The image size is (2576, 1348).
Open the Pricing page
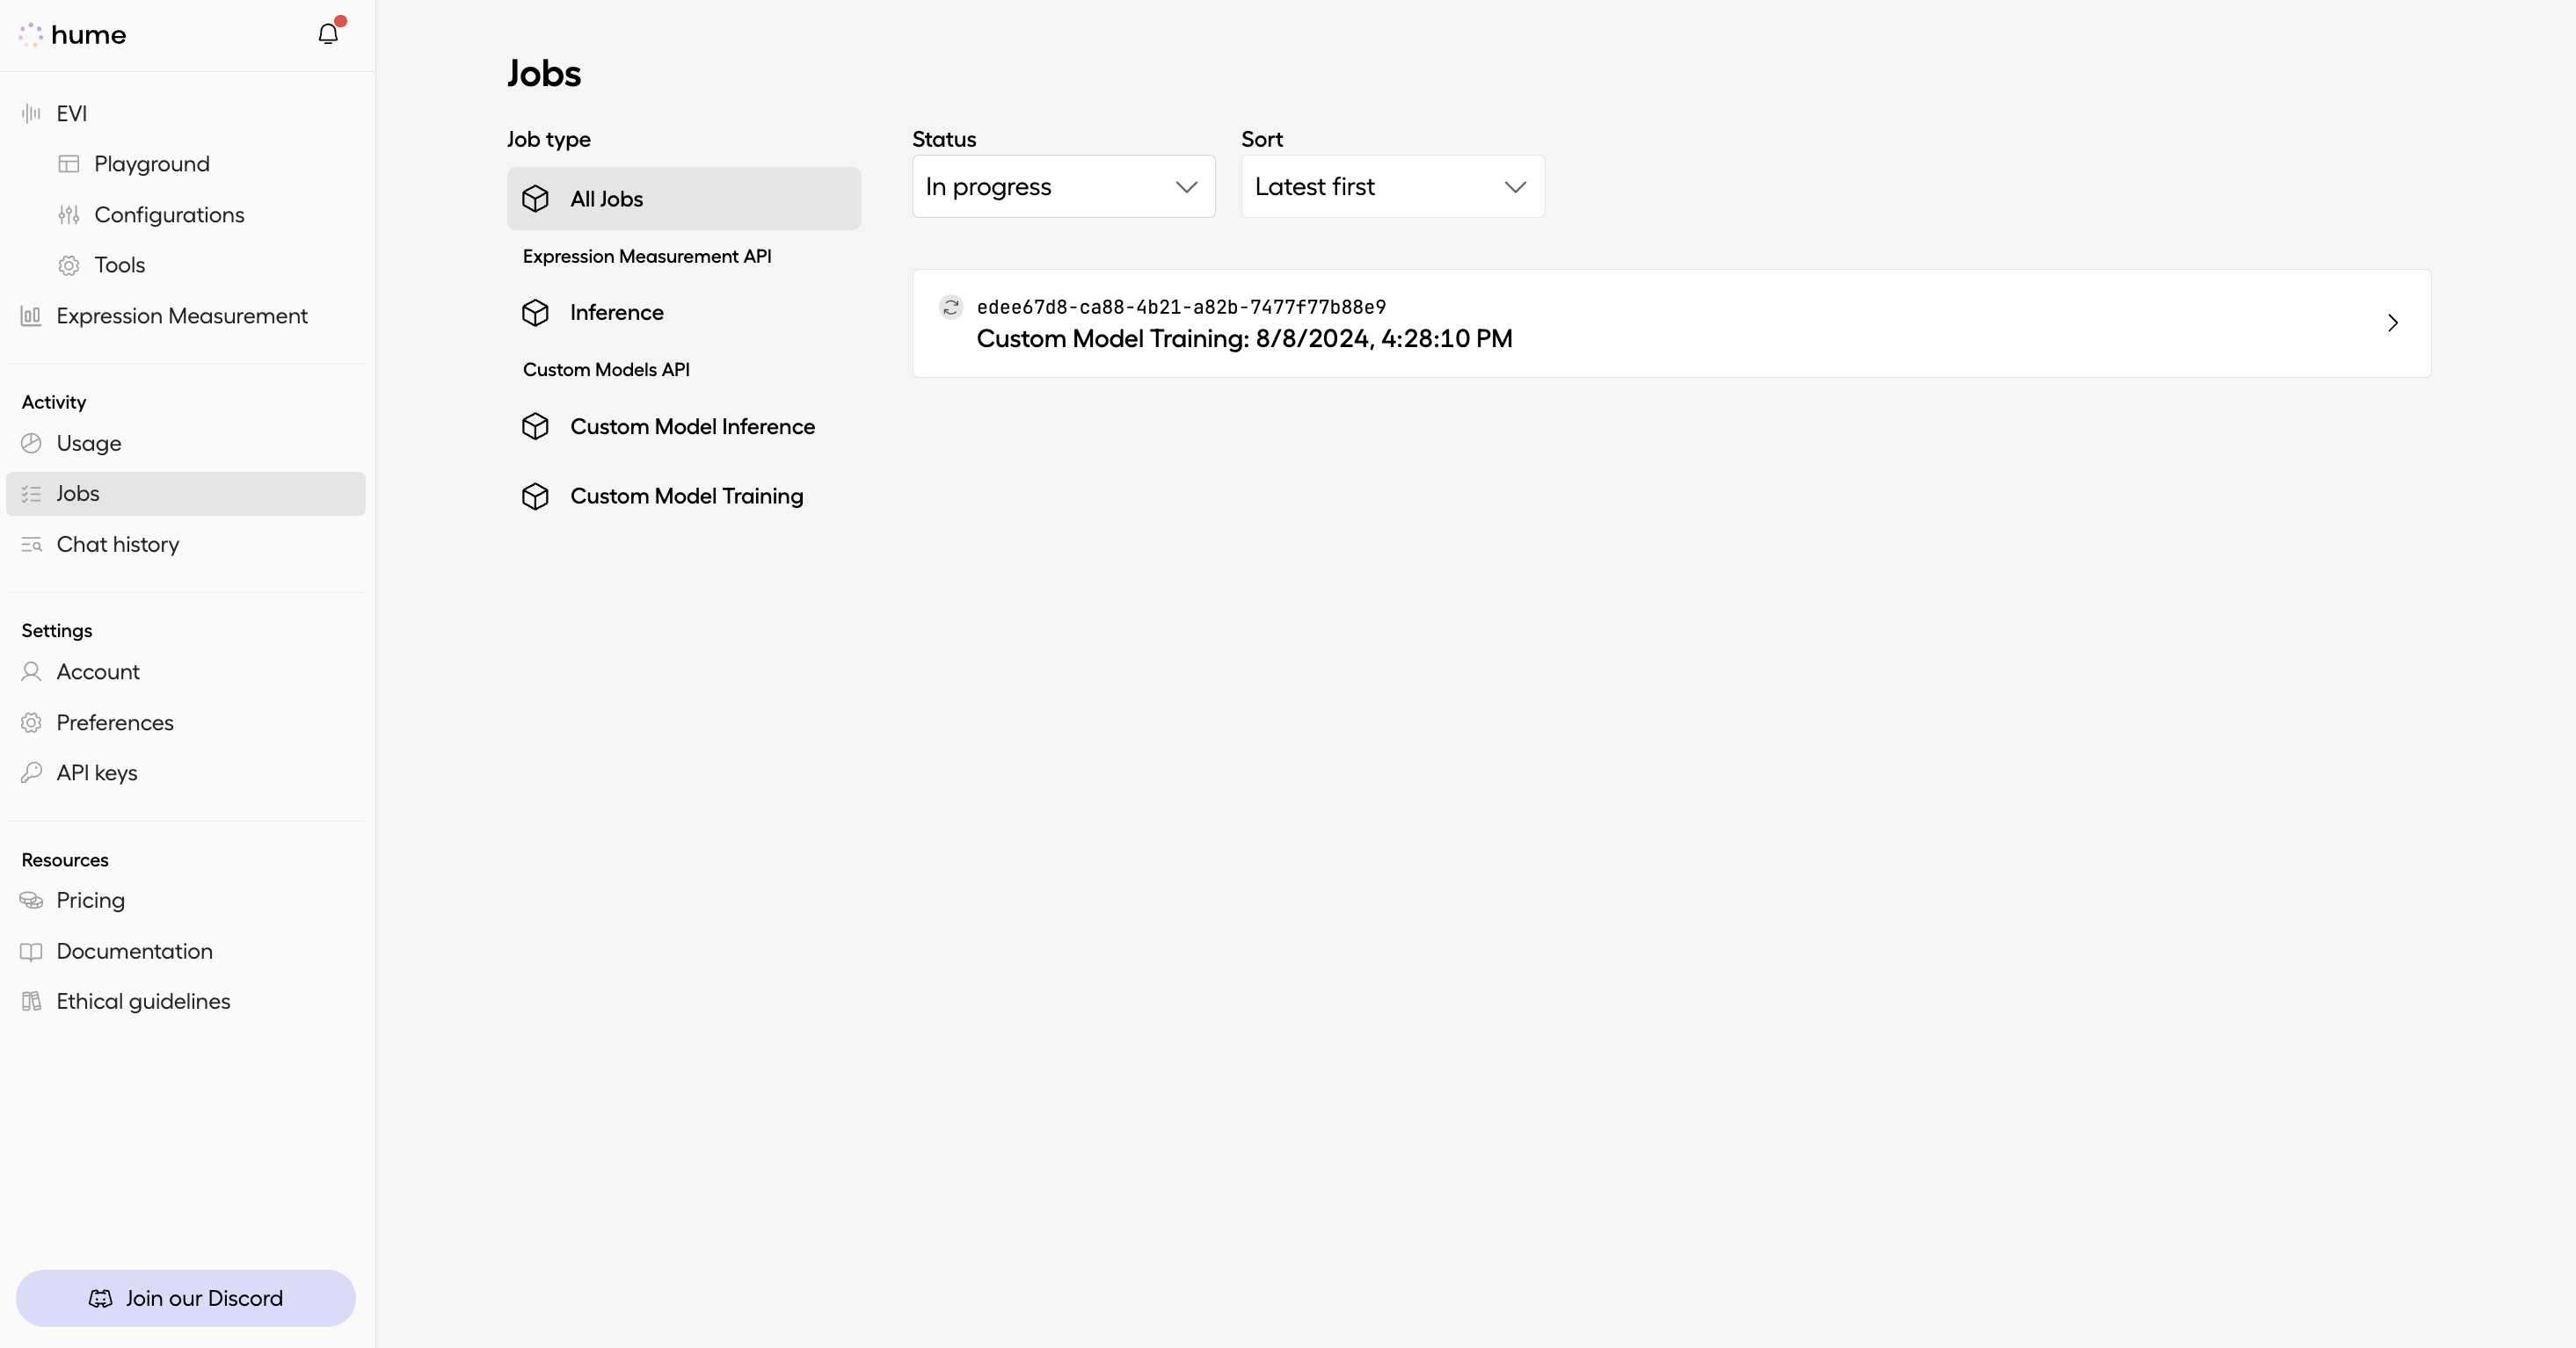(x=89, y=899)
